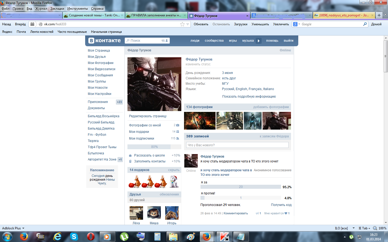Switch to the 18896_nadeyus_eto_pomoget tab
The width and height of the screenshot is (388, 242).
tap(344, 15)
